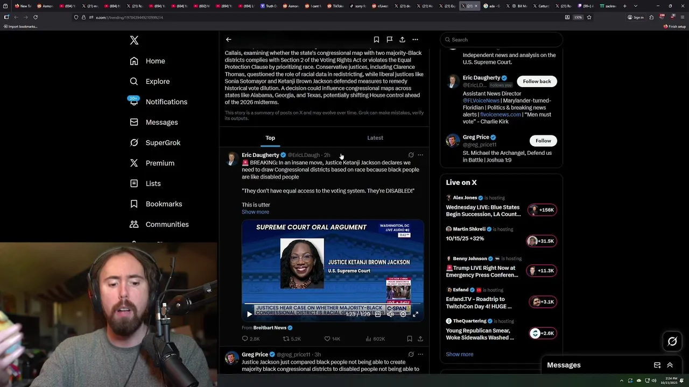Image resolution: width=689 pixels, height=387 pixels.
Task: Open the Breitbart News source link
Action: 270,328
